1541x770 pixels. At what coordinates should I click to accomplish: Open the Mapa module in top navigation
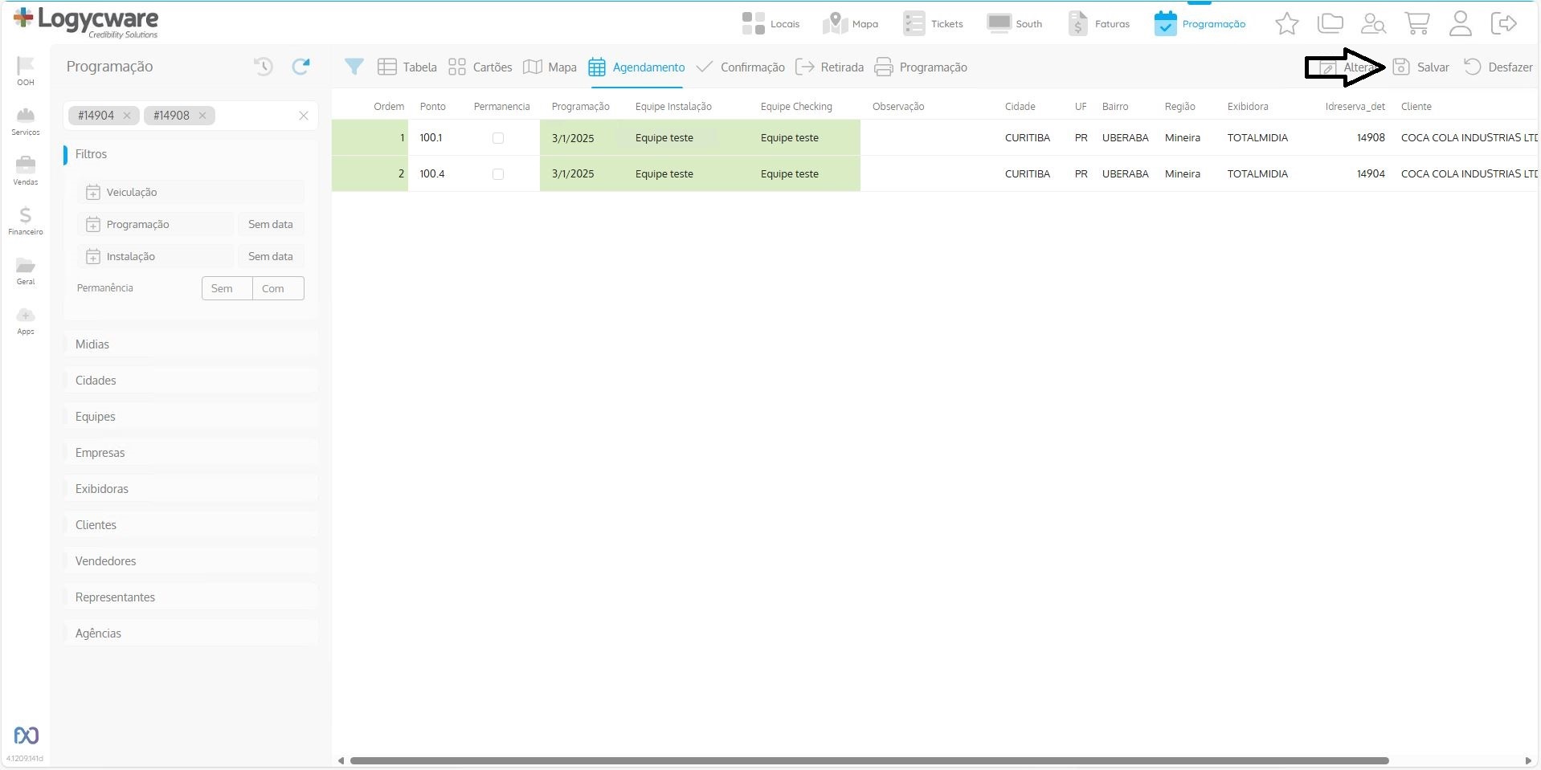pyautogui.click(x=851, y=24)
